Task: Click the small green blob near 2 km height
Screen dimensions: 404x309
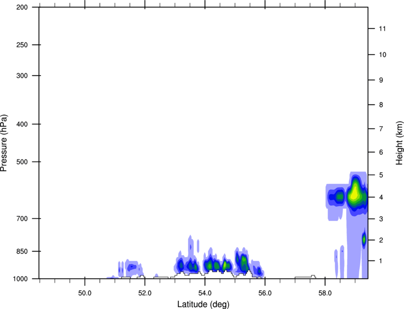Action: (364, 240)
